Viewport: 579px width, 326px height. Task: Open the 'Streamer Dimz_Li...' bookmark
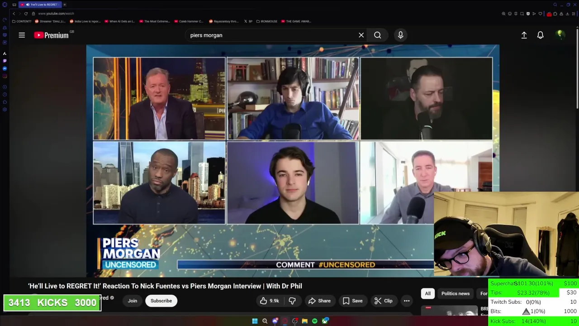pos(50,21)
